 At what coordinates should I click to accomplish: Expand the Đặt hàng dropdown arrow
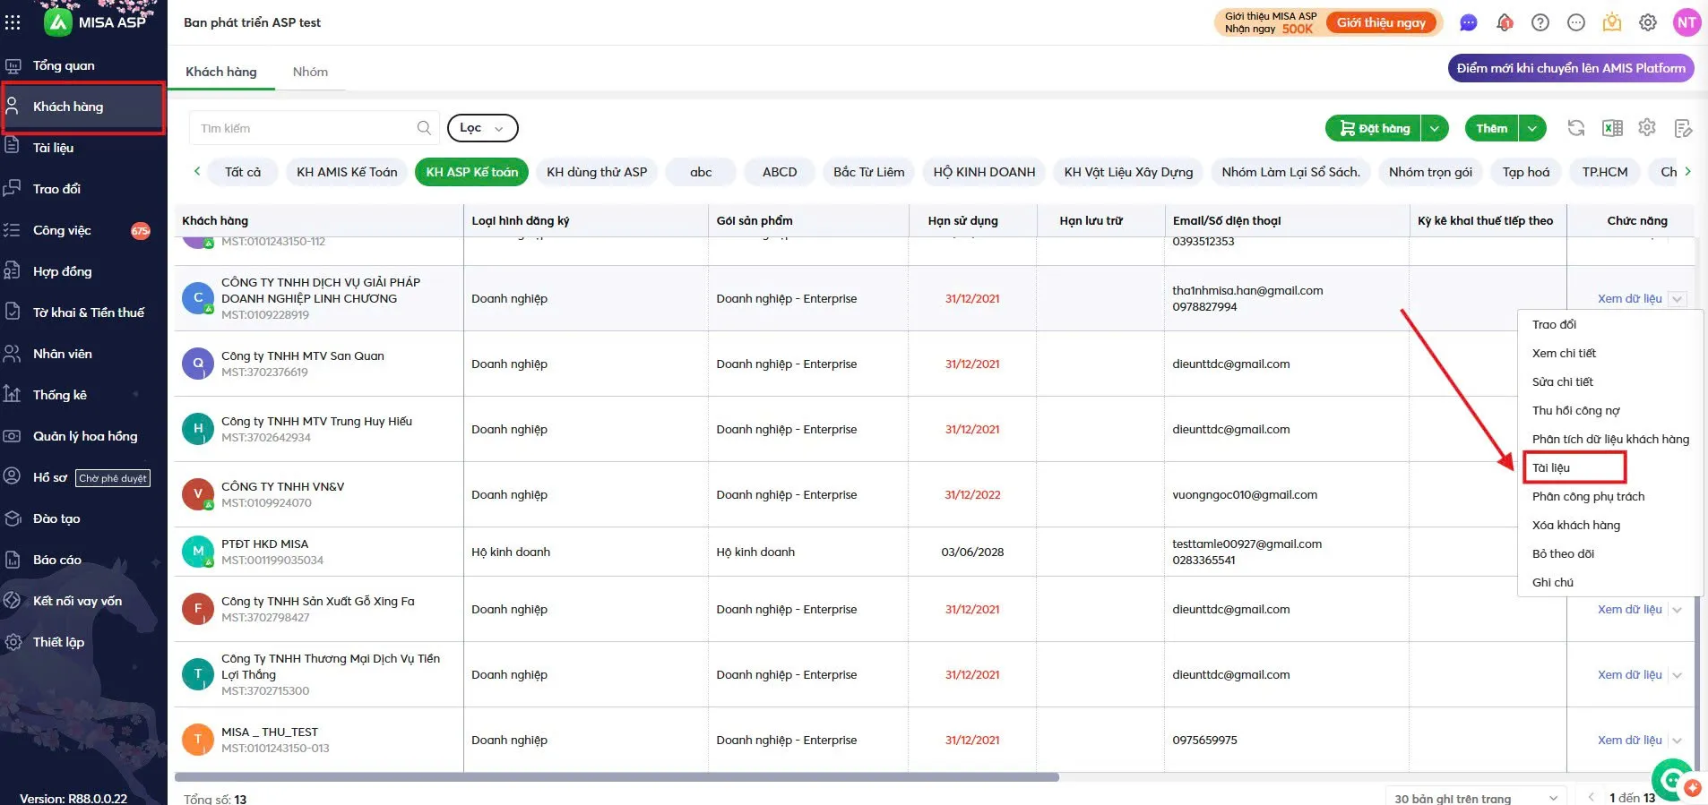pos(1435,128)
